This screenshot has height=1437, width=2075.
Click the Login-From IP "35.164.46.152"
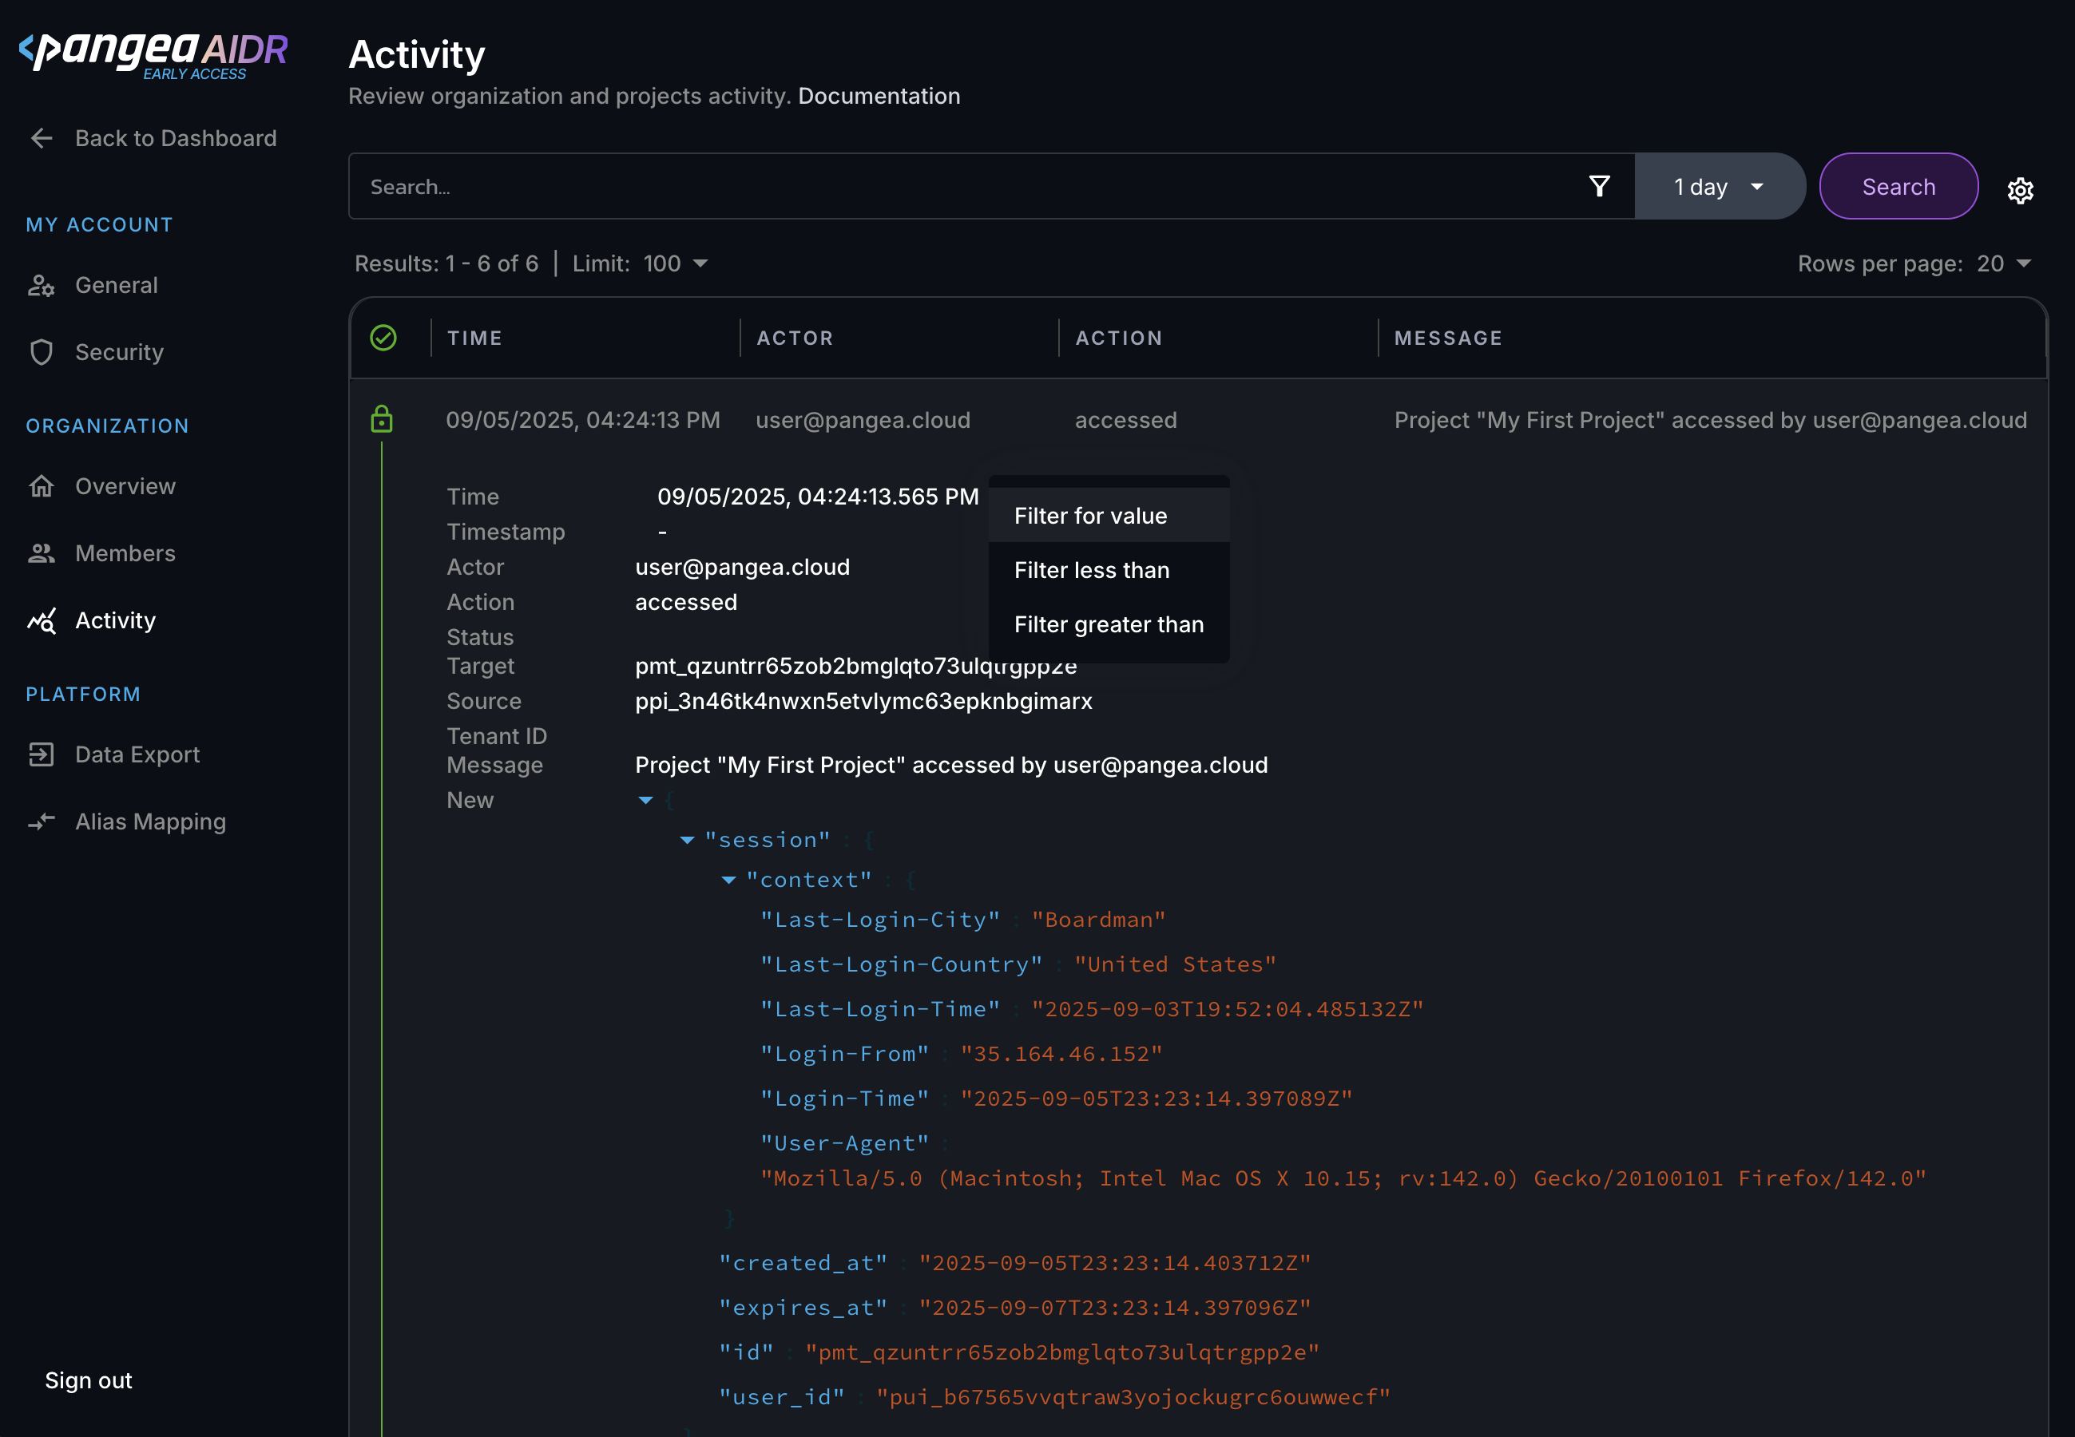(1061, 1054)
